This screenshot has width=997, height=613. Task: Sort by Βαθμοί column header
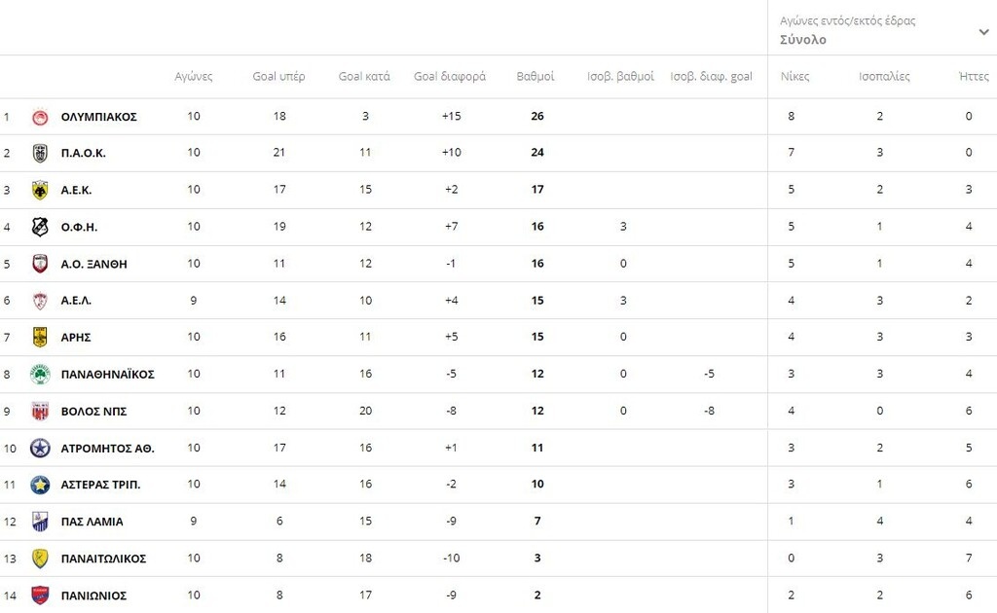tap(535, 77)
